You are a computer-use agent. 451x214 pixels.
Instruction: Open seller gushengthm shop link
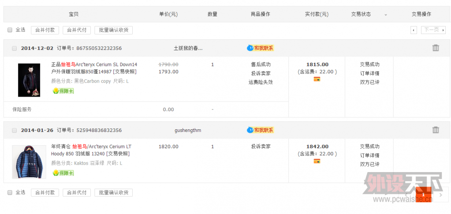(x=188, y=130)
